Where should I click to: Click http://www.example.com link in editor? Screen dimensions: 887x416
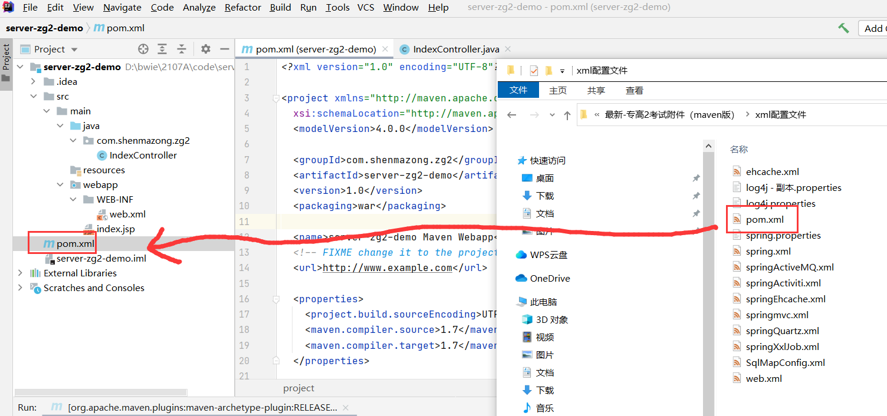pos(387,268)
